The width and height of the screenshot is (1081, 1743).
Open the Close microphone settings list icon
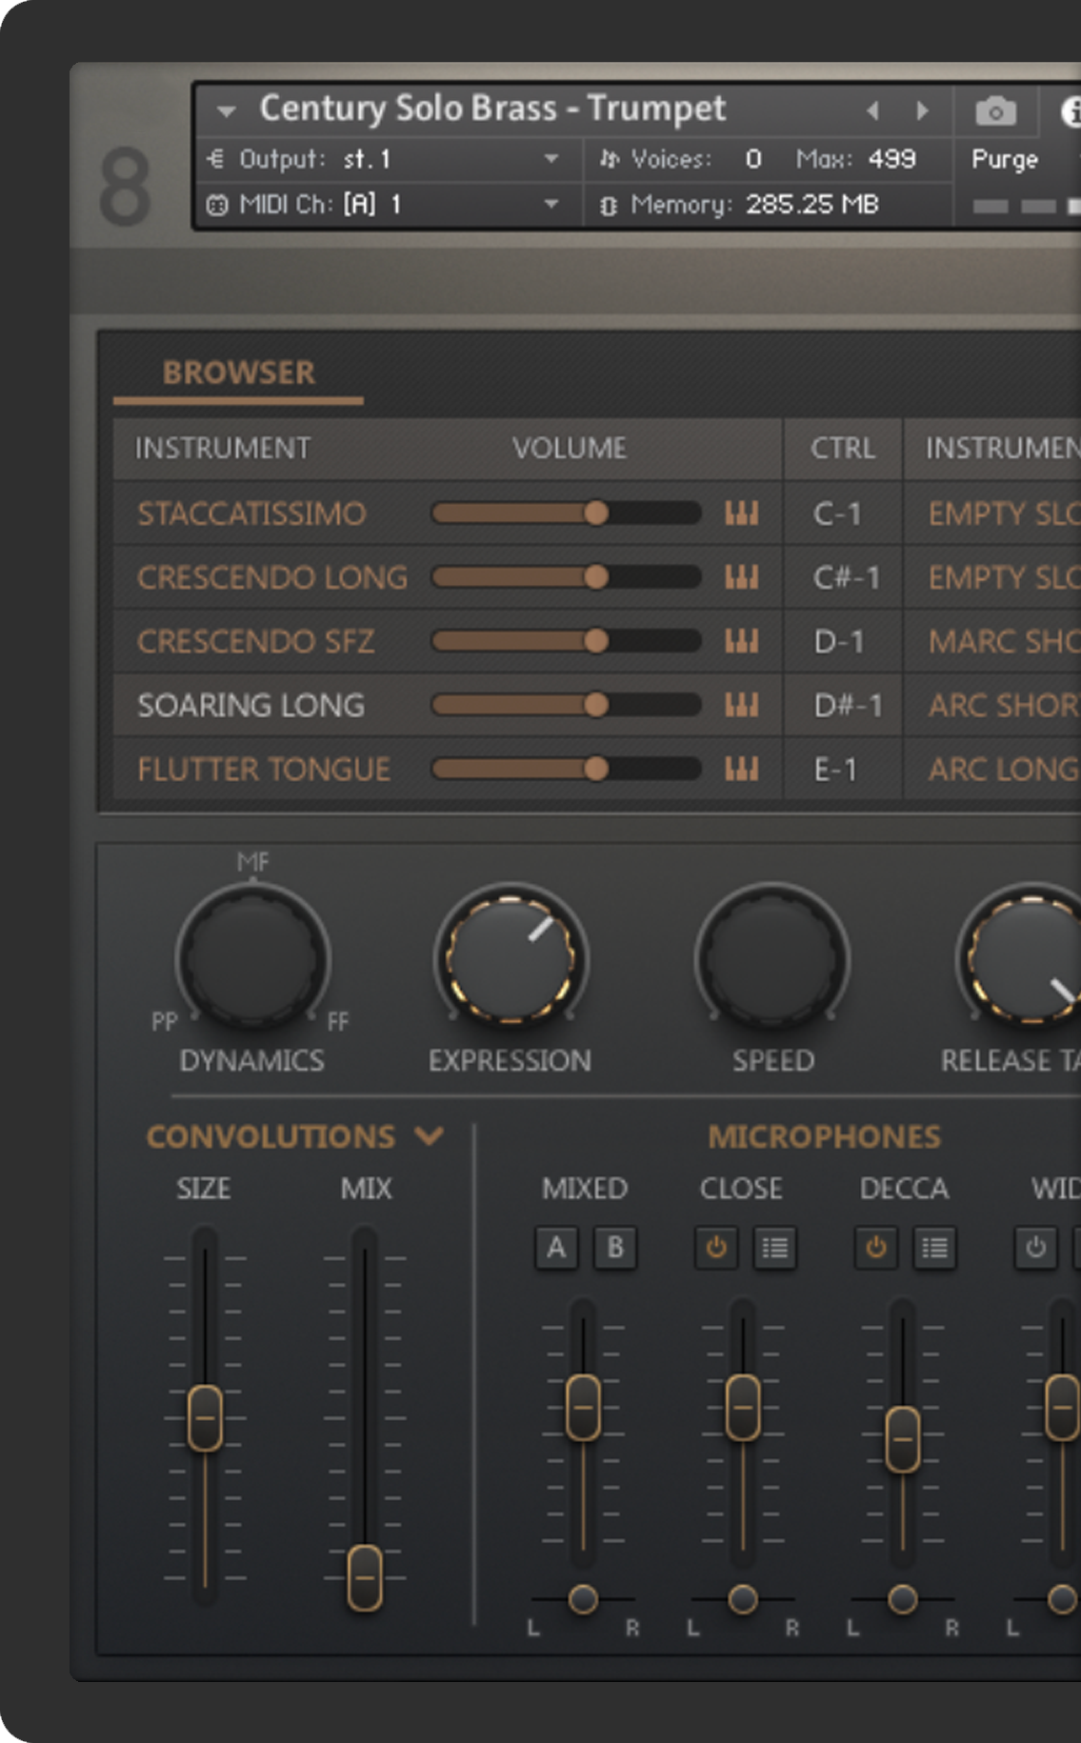pos(774,1248)
